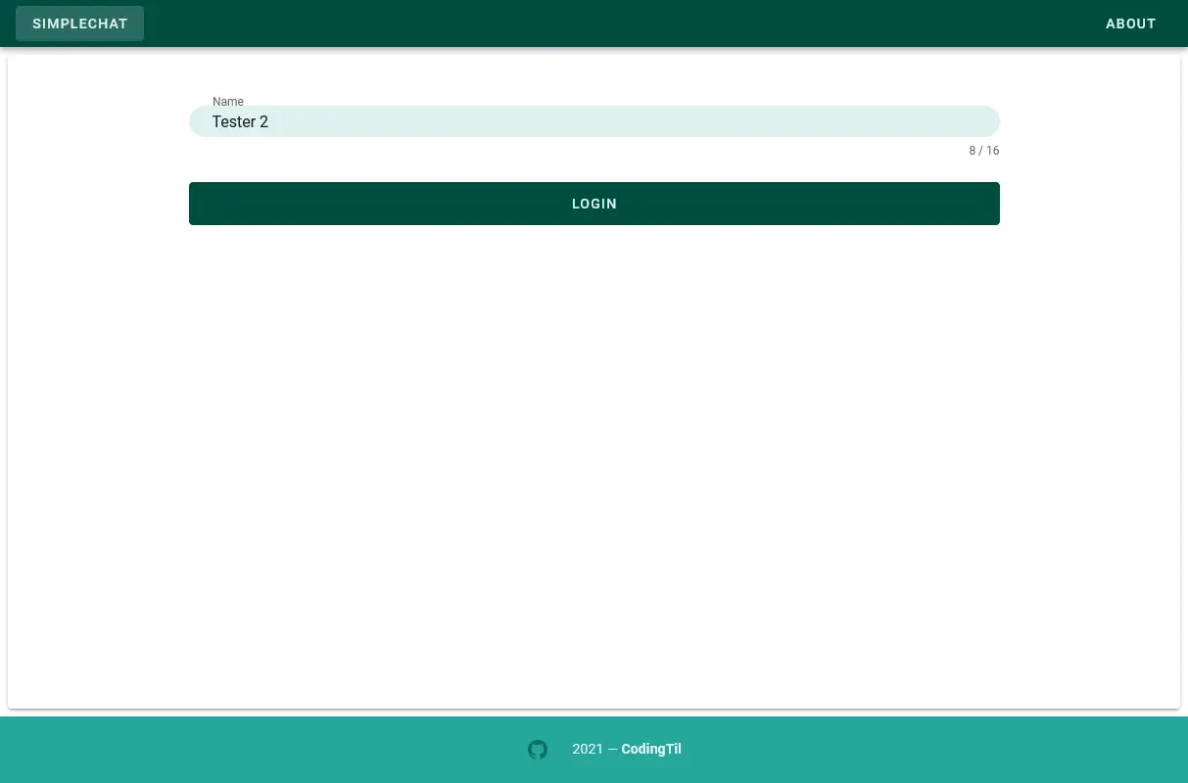Viewport: 1188px width, 783px height.
Task: Focus the field containing Tester 2
Action: tap(594, 121)
